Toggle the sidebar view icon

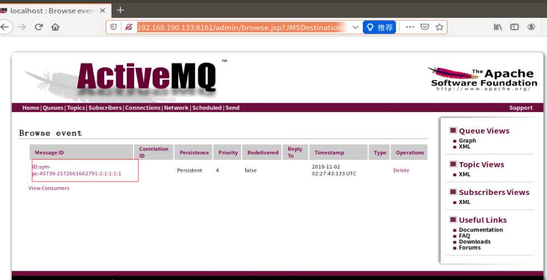pos(514,27)
